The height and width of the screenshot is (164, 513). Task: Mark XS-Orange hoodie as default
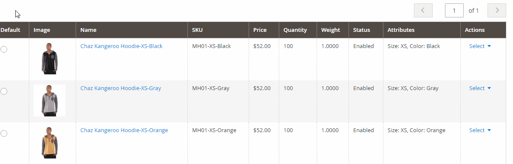[4, 133]
